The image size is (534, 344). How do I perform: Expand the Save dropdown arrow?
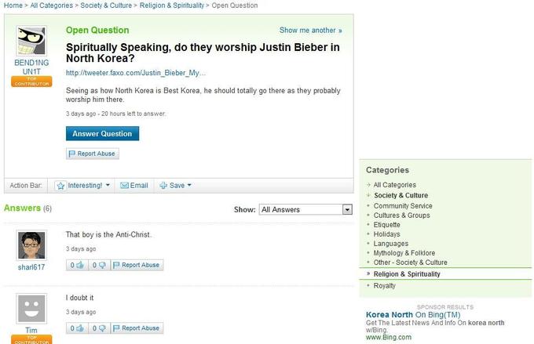click(x=189, y=185)
